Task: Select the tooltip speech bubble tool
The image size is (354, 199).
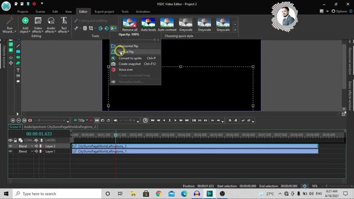Action: coord(18,81)
